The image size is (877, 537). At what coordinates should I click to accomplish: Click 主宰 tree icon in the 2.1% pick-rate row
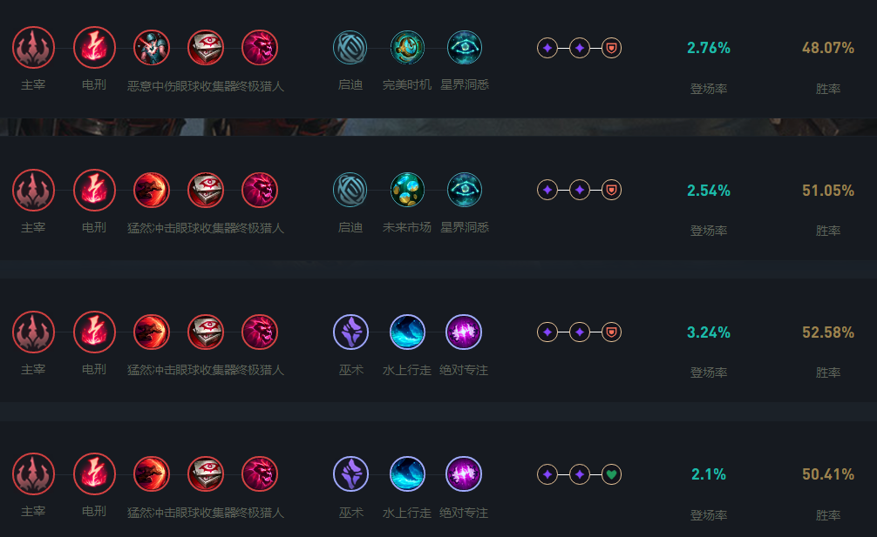pyautogui.click(x=33, y=474)
